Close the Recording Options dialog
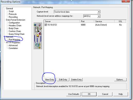This screenshot has width=133, height=100. point(126,1)
